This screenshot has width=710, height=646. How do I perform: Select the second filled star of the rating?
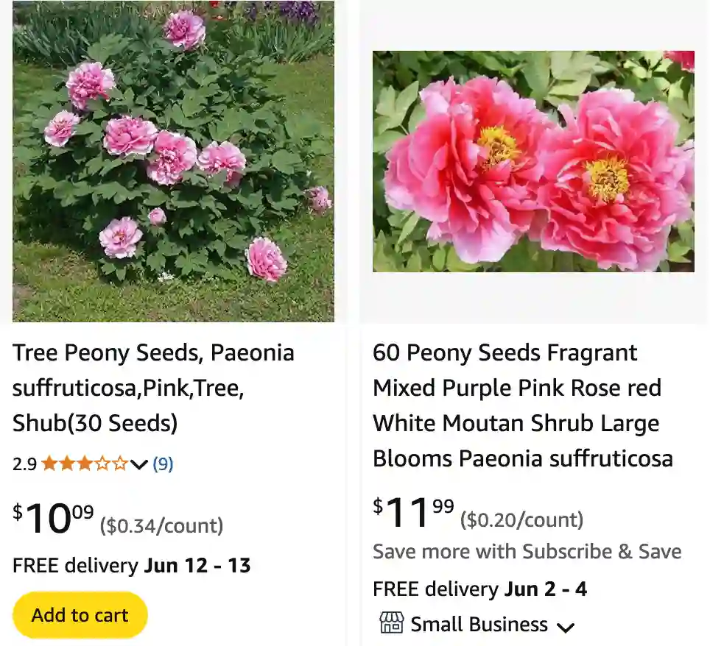coord(67,464)
